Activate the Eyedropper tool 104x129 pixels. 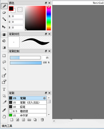pos(4,110)
